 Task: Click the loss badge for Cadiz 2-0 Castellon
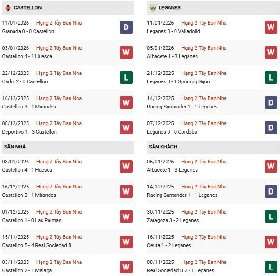(x=126, y=77)
